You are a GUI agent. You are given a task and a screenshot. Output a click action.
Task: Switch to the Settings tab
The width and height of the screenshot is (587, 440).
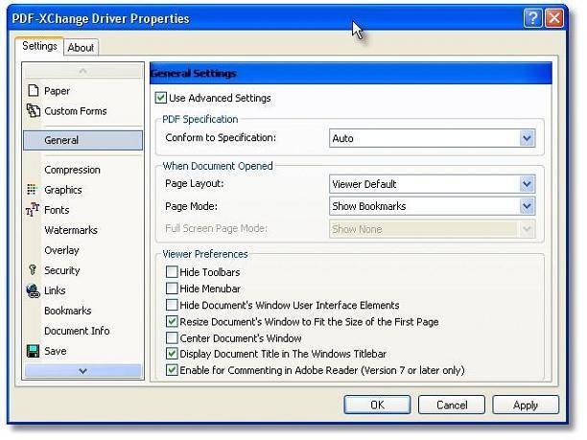pyautogui.click(x=39, y=46)
